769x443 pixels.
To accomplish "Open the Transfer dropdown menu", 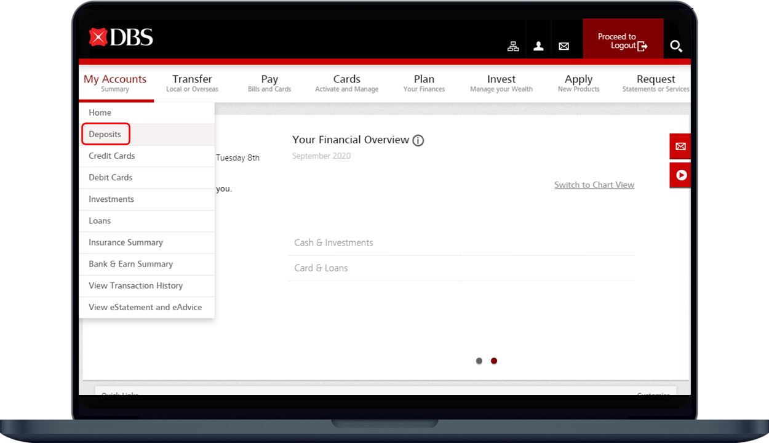I will point(192,83).
